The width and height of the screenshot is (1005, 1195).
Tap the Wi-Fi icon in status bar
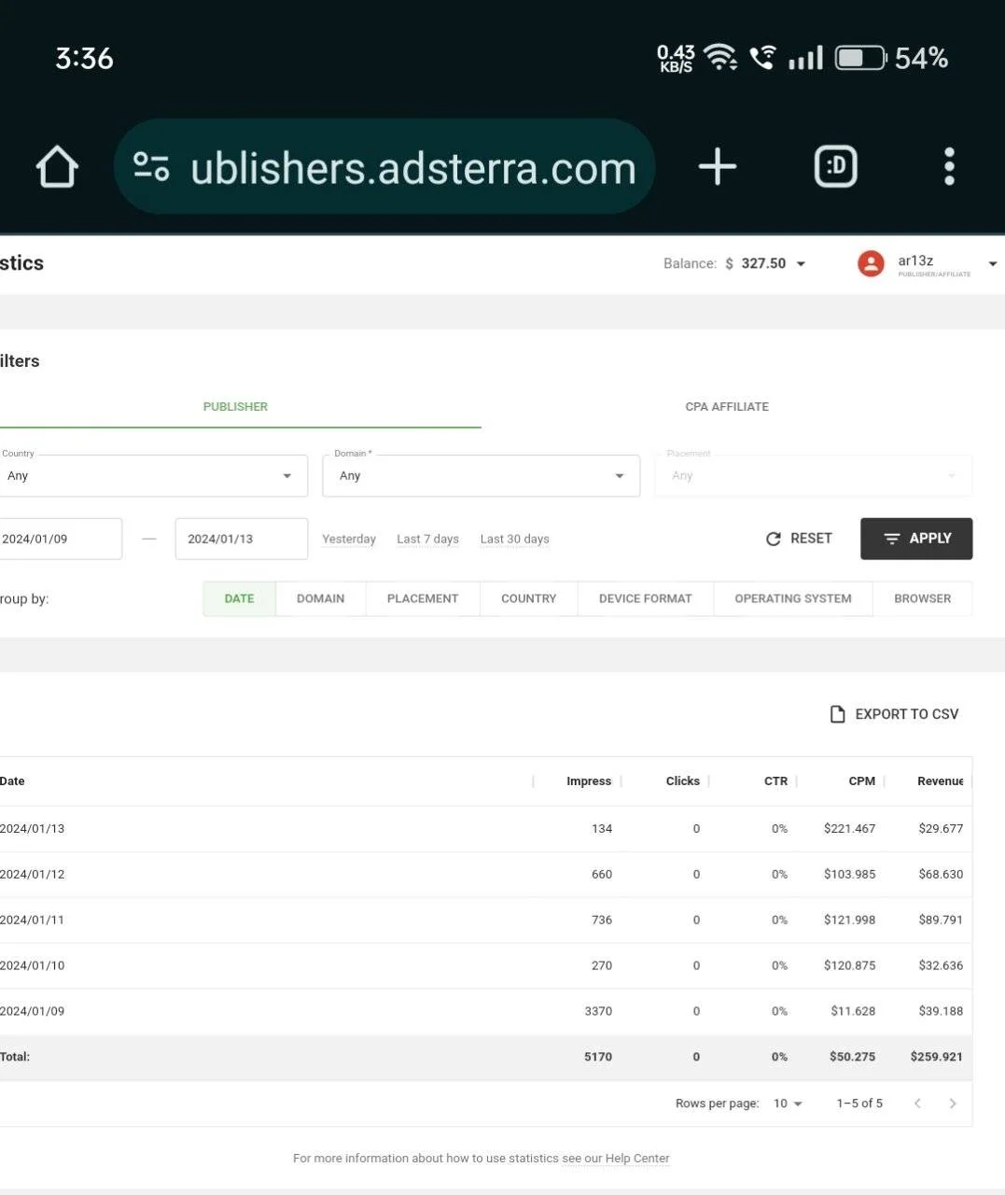(720, 57)
